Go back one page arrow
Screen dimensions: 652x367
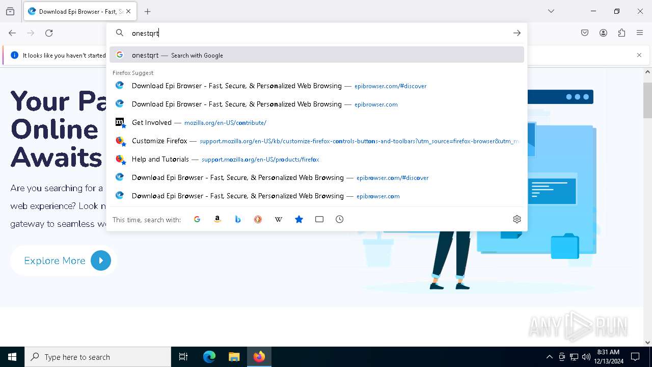pyautogui.click(x=12, y=33)
